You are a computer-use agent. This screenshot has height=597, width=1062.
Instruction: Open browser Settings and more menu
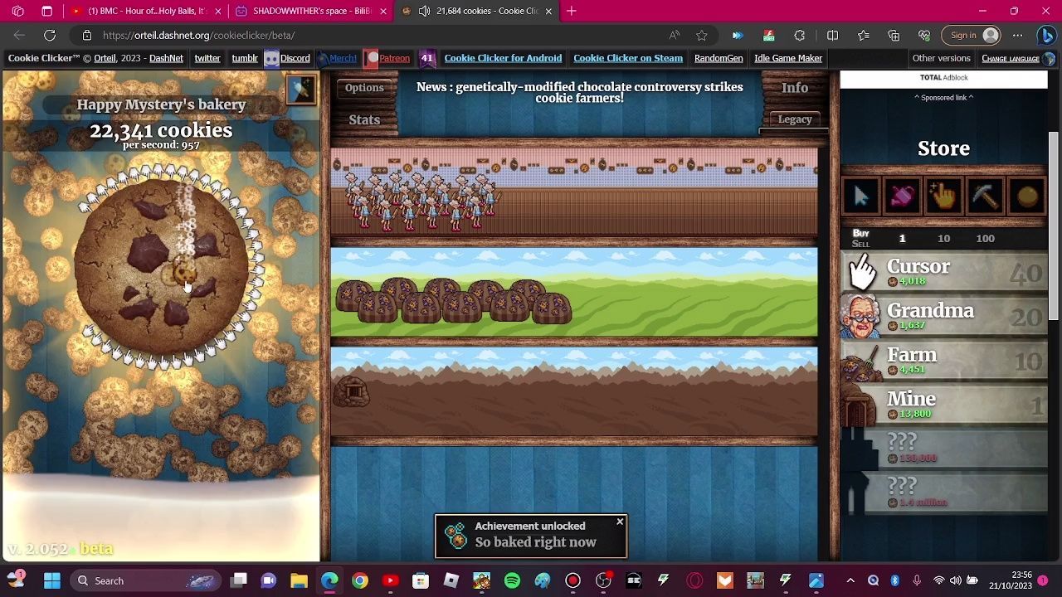(x=1018, y=35)
